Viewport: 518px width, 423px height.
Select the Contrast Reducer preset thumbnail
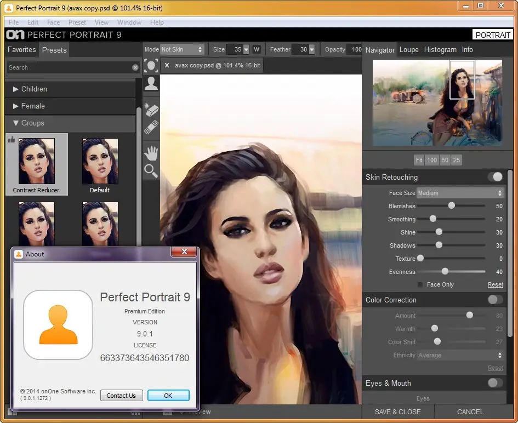tap(37, 161)
